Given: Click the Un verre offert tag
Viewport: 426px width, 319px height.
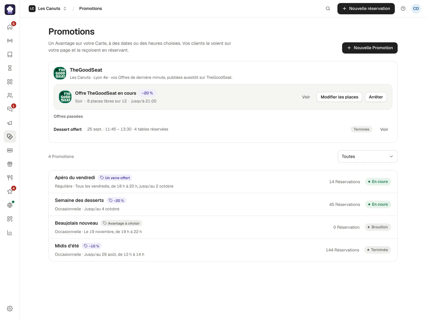Looking at the screenshot, I should 115,178.
